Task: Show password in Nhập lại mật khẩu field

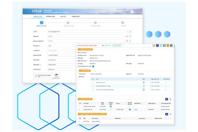Action: pyautogui.click(x=127, y=41)
